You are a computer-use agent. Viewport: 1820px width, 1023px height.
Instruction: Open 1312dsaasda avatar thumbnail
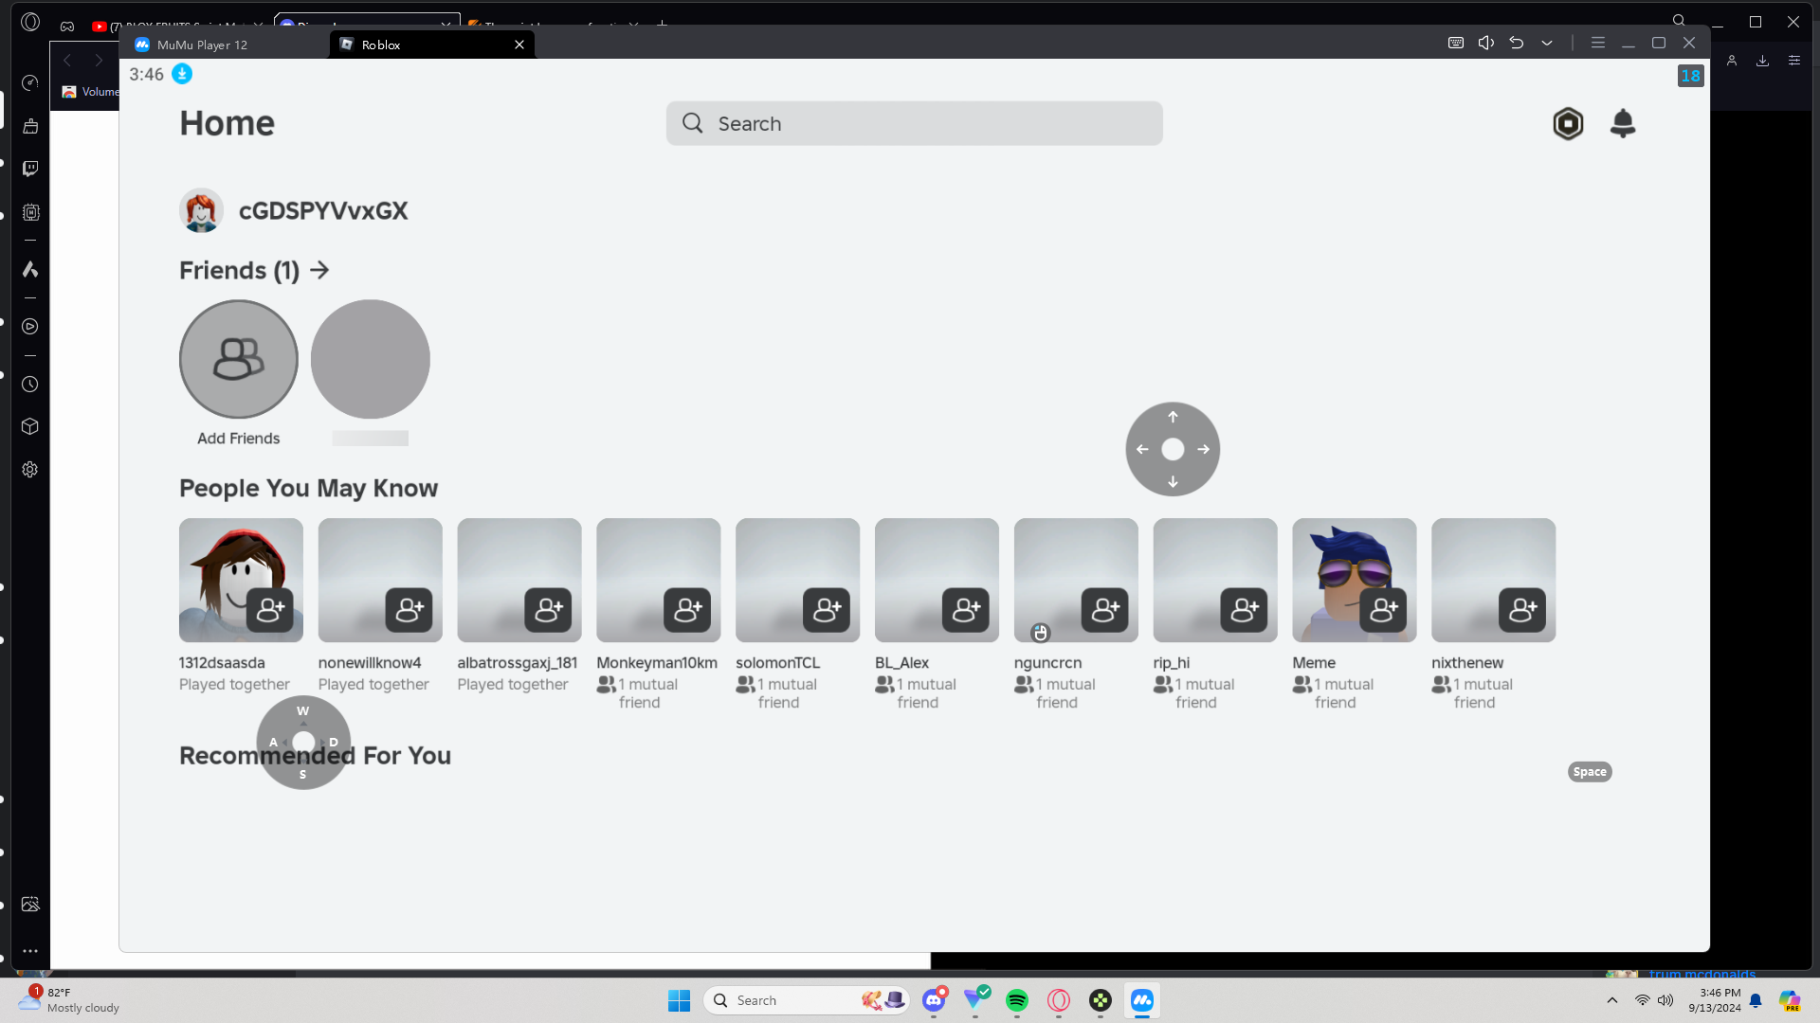pos(241,580)
